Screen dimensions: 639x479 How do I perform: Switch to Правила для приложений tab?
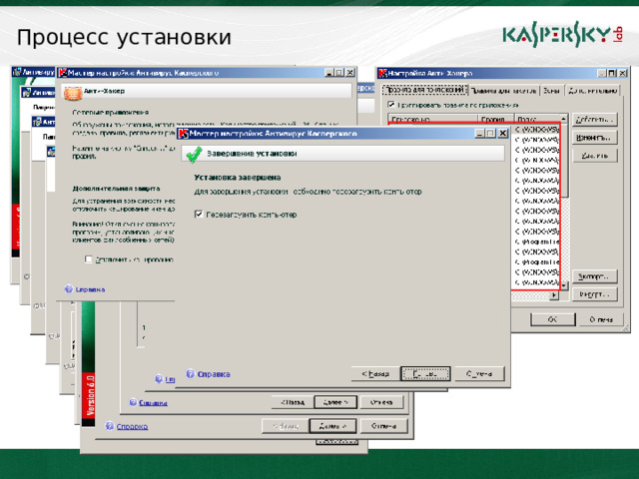click(x=424, y=90)
